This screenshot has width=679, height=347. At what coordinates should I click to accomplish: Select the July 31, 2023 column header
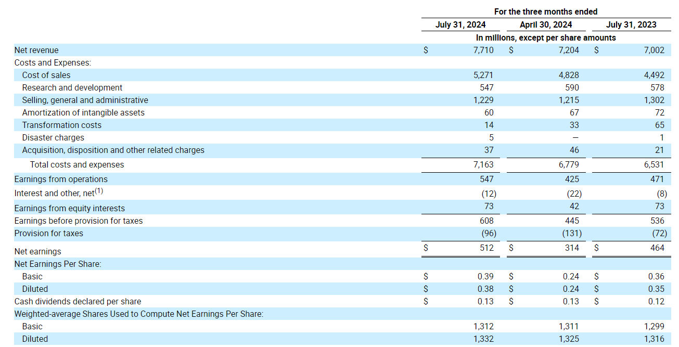(x=631, y=24)
